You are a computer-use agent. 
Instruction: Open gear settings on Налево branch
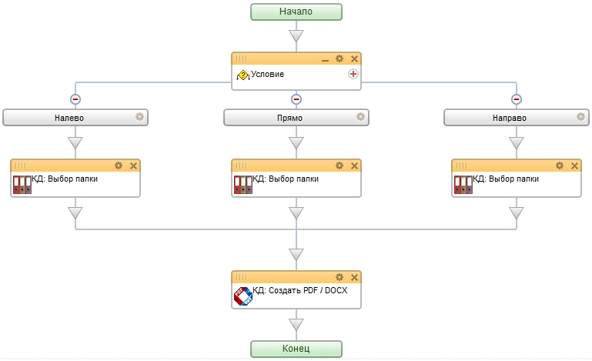pyautogui.click(x=139, y=117)
